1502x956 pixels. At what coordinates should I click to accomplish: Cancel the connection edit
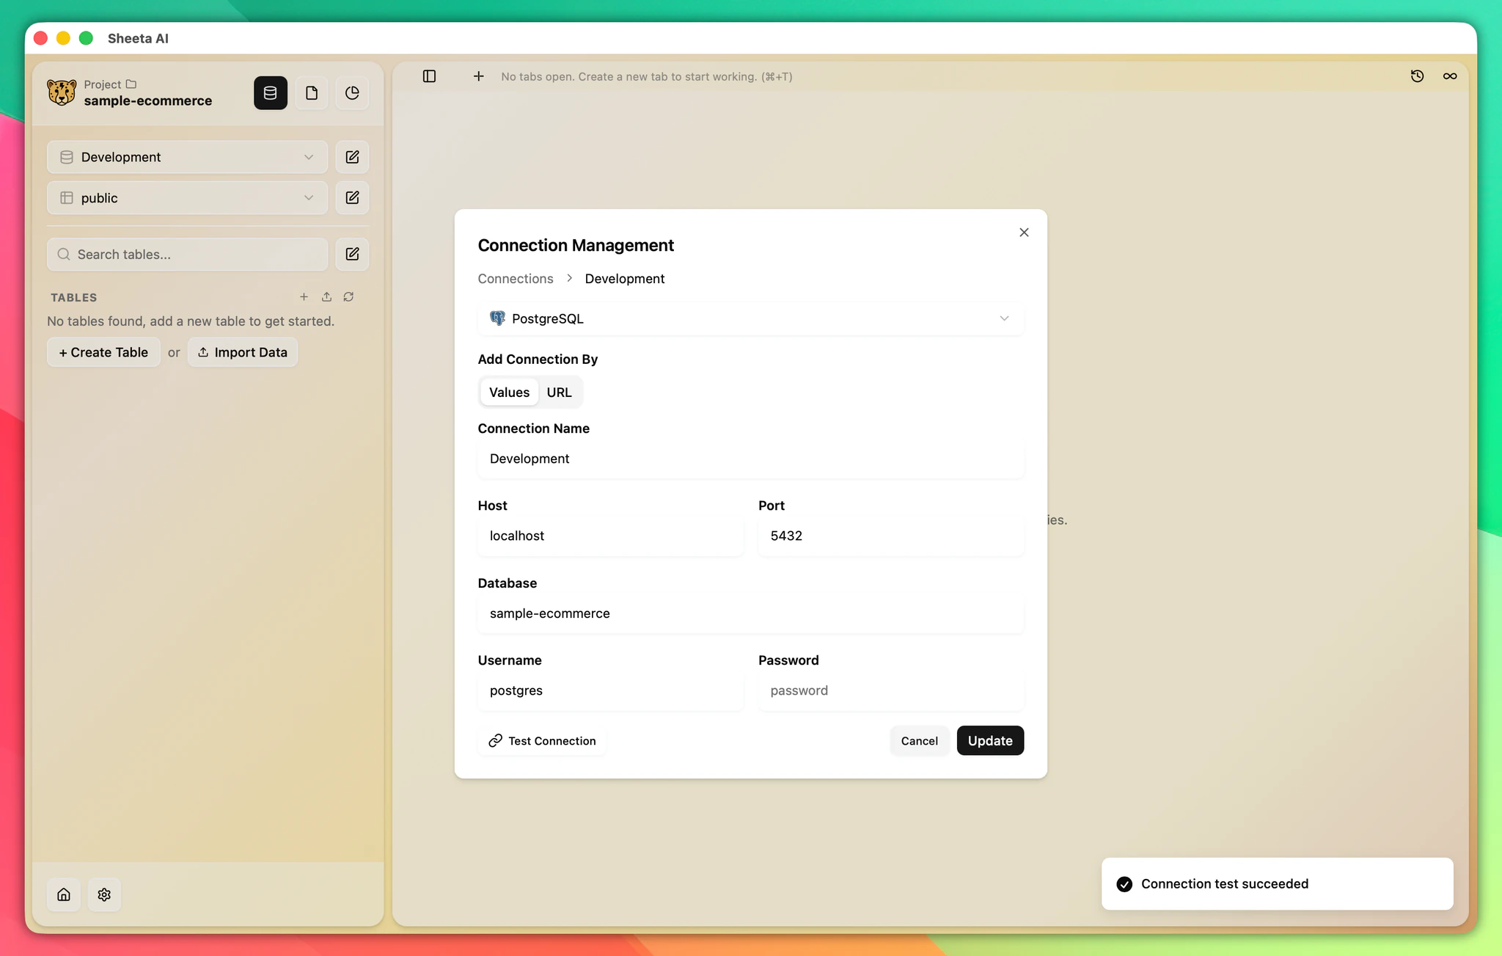tap(919, 741)
